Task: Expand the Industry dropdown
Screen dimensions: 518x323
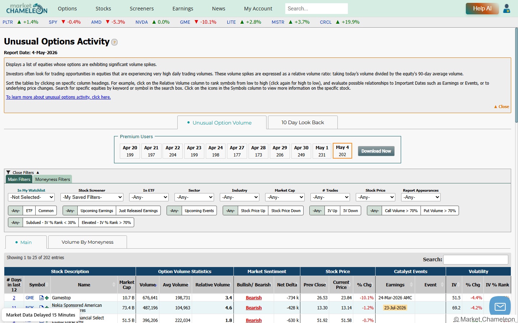Action: (240, 197)
